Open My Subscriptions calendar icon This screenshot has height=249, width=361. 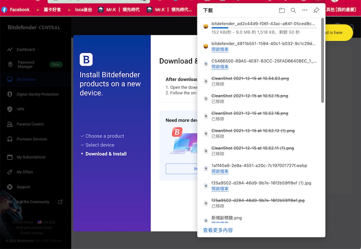9,157
